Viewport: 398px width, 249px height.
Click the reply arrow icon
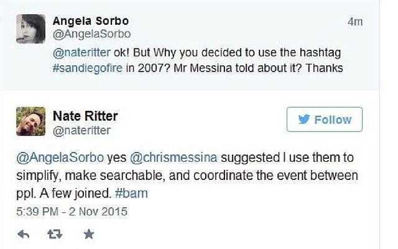[24, 234]
